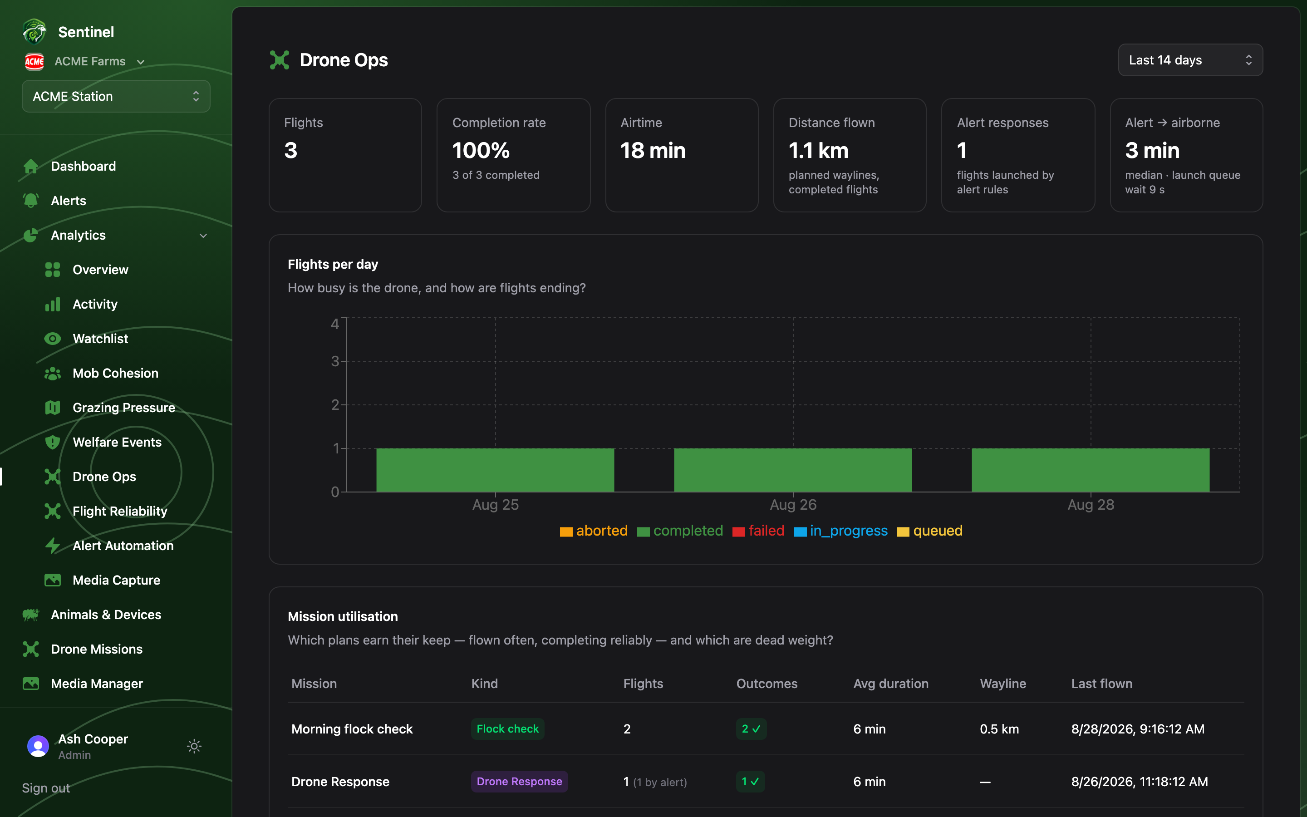Click the Welfare Events shield icon
This screenshot has width=1307, height=817.
[x=52, y=442]
